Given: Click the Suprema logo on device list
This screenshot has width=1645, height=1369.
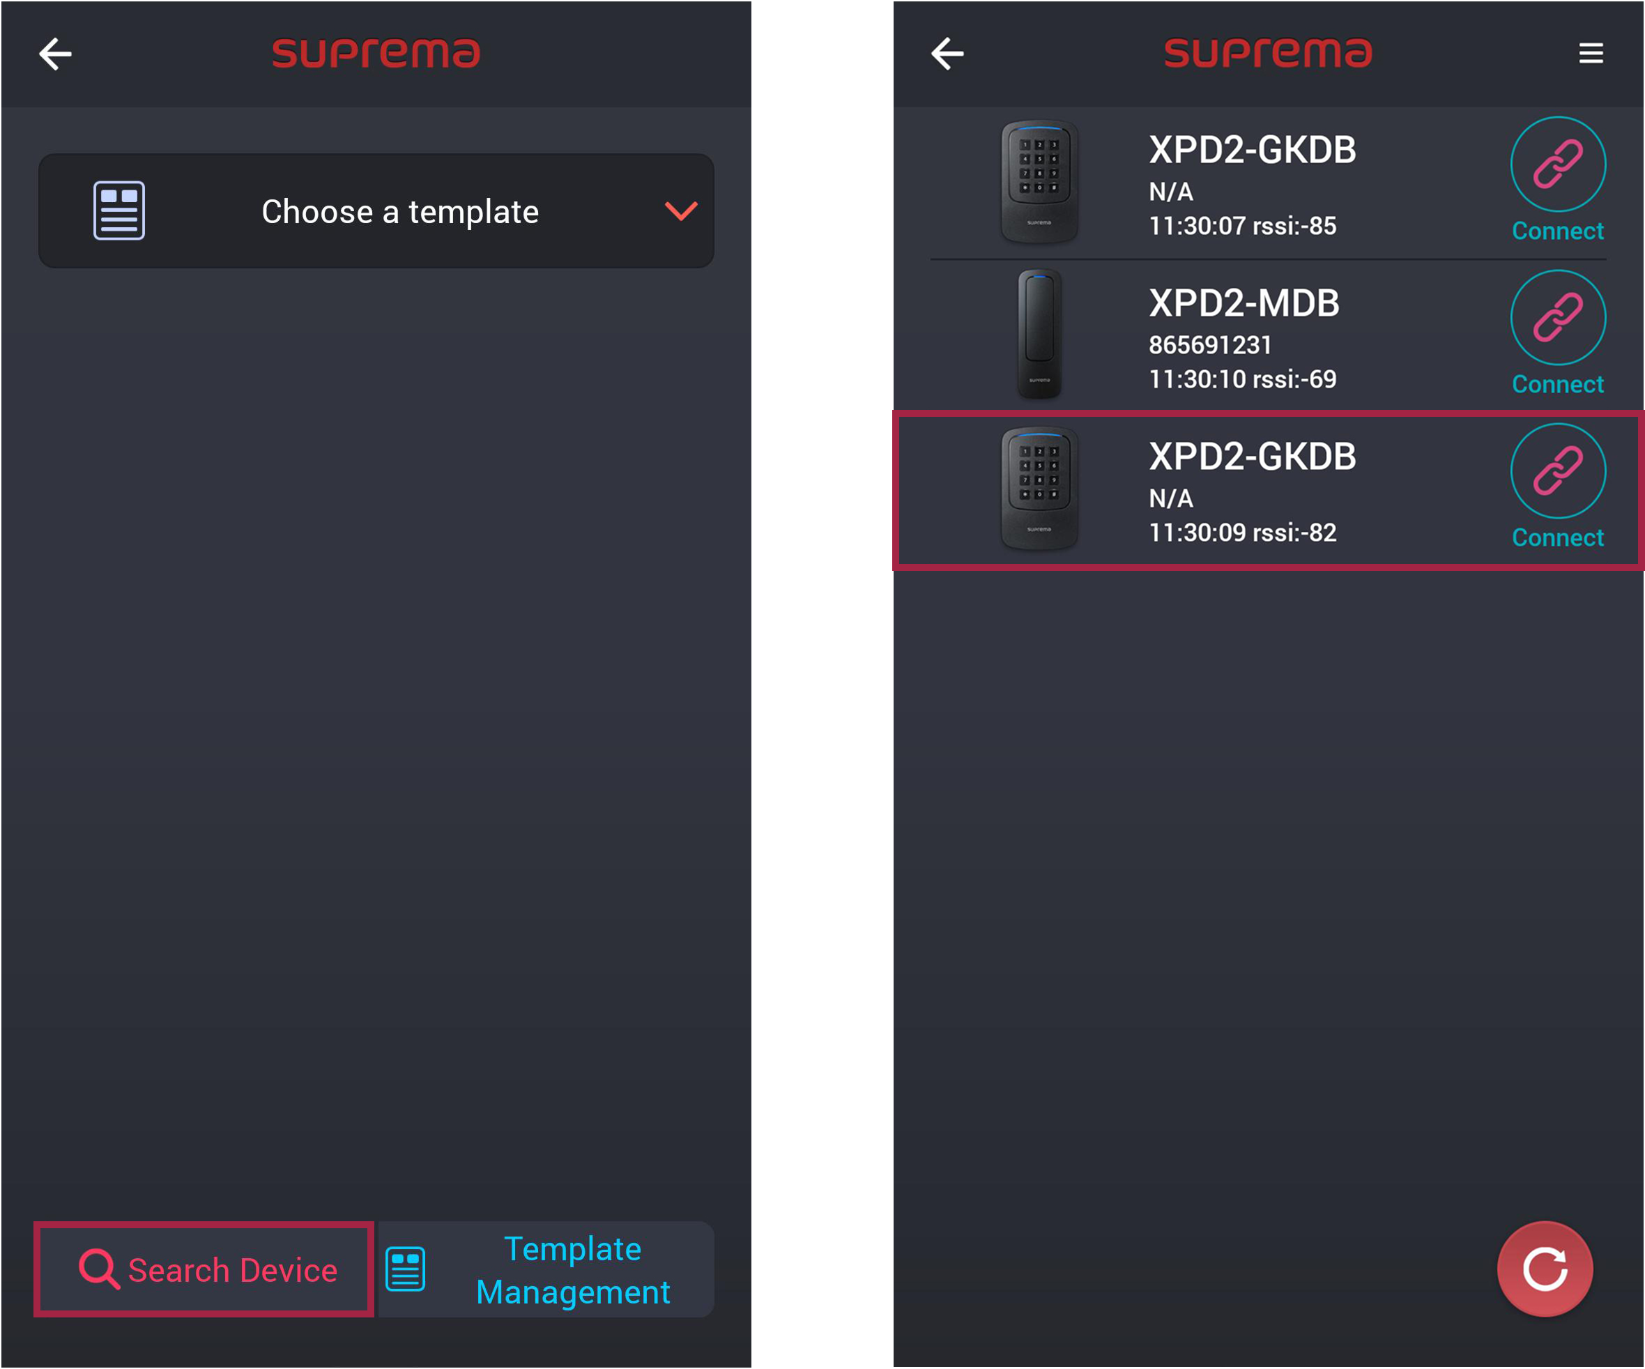Looking at the screenshot, I should click(1267, 53).
